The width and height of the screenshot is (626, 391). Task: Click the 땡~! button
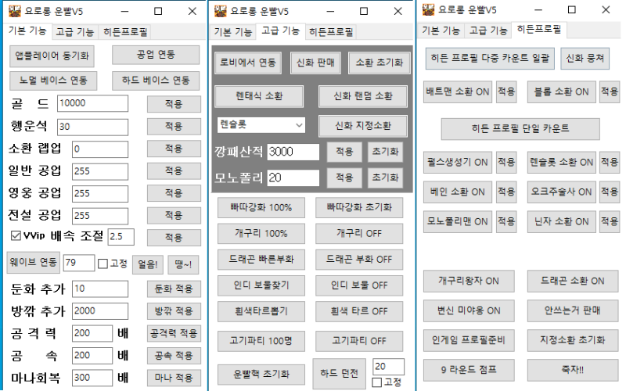[185, 264]
